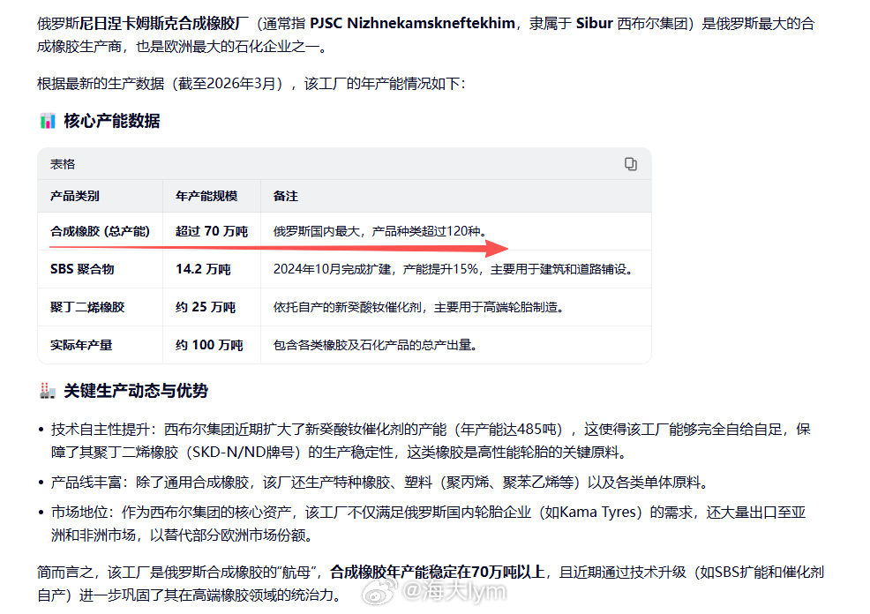
Task: Select the 合成橡胶 (总产能) cell
Action: tap(100, 231)
